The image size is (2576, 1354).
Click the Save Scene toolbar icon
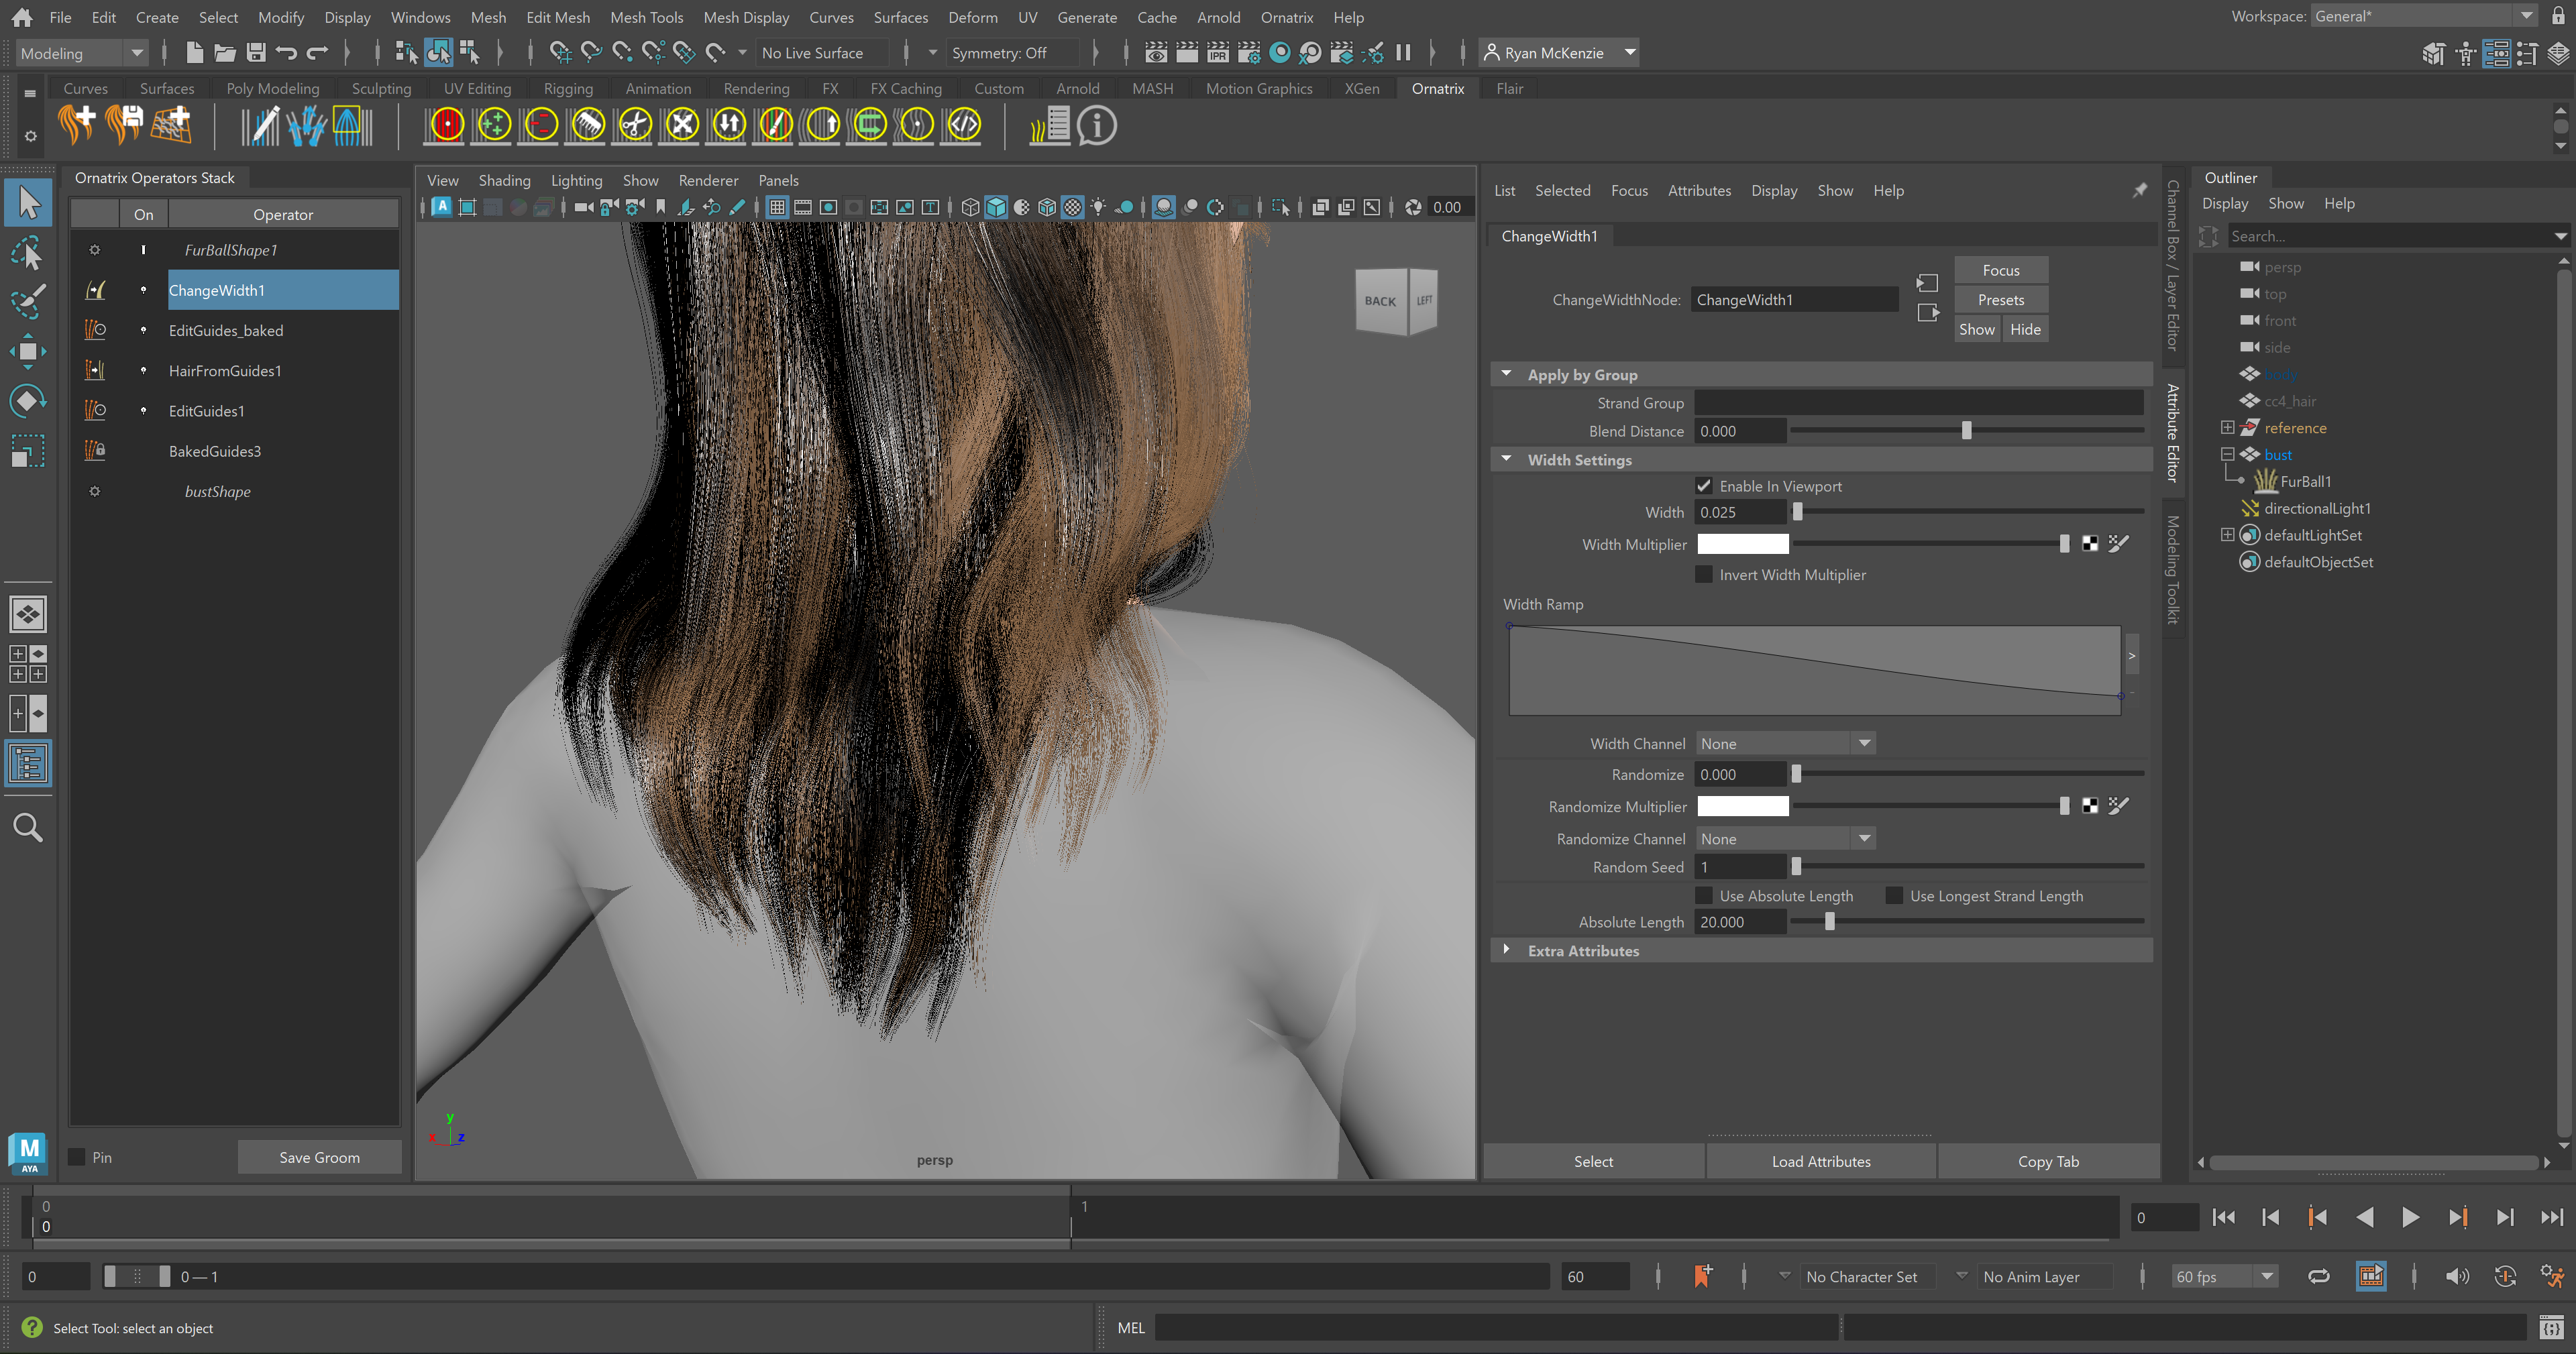tap(256, 53)
